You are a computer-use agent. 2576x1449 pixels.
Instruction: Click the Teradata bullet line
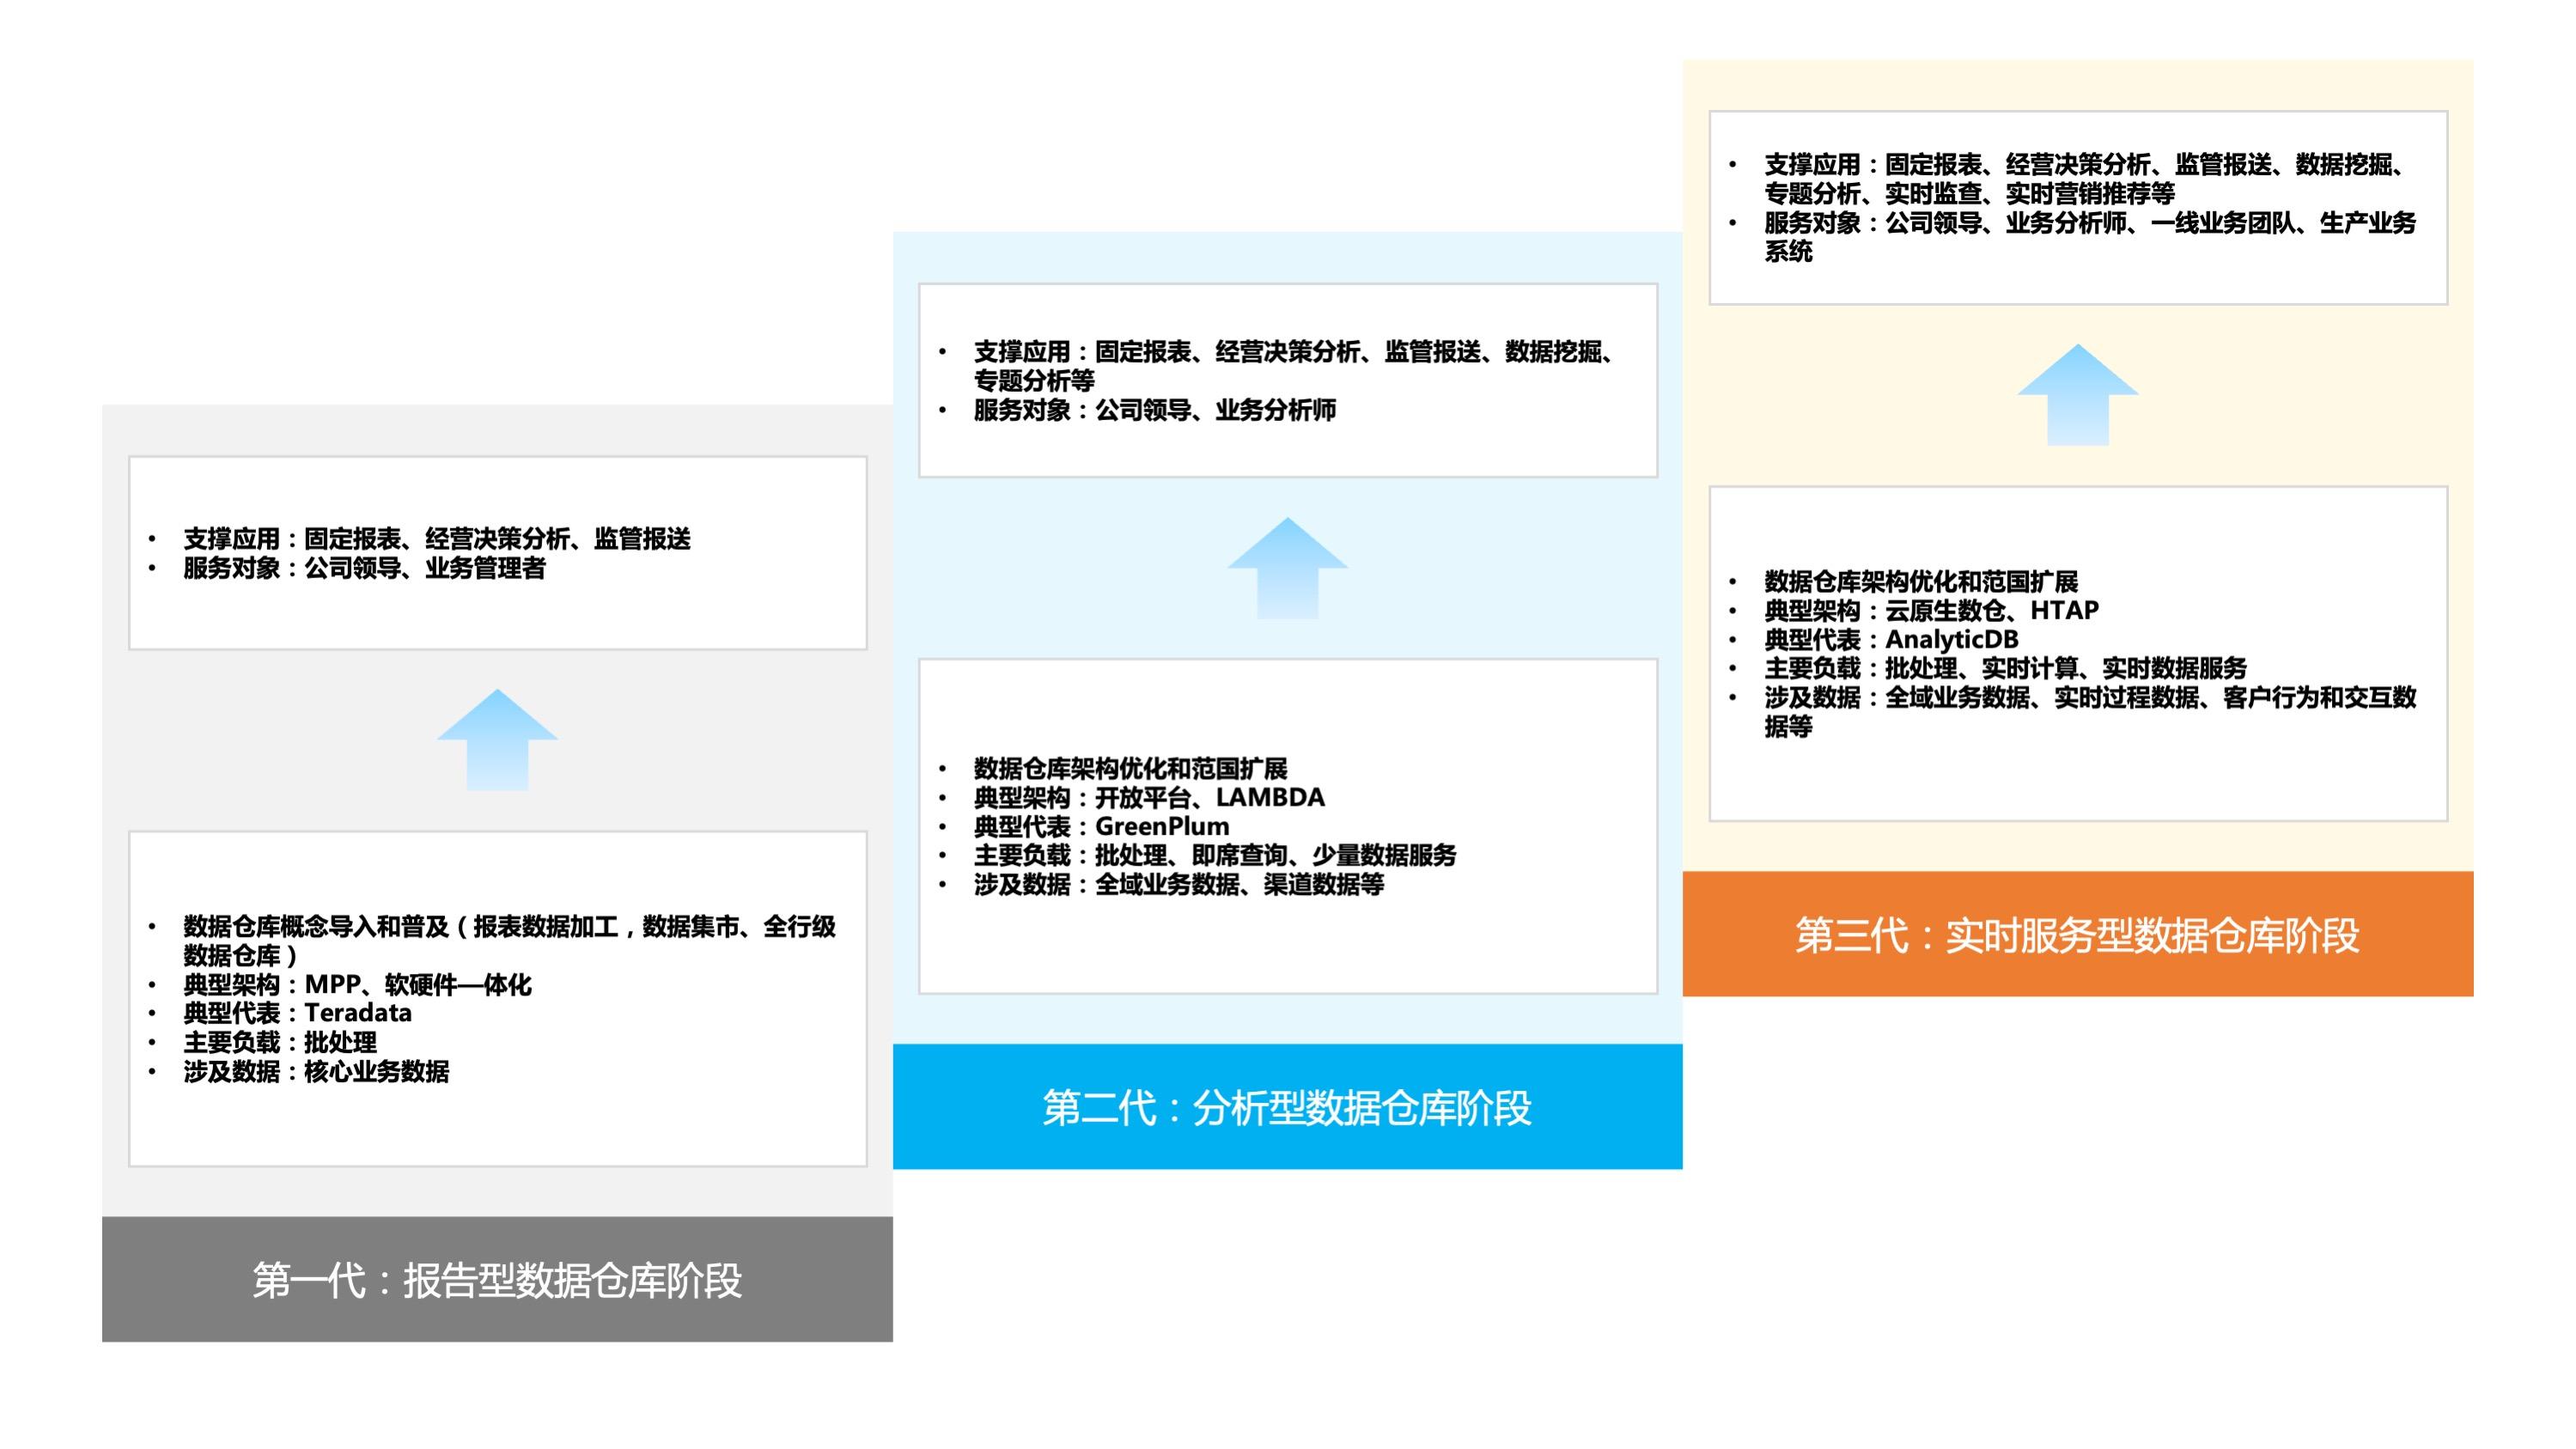tap(297, 1013)
